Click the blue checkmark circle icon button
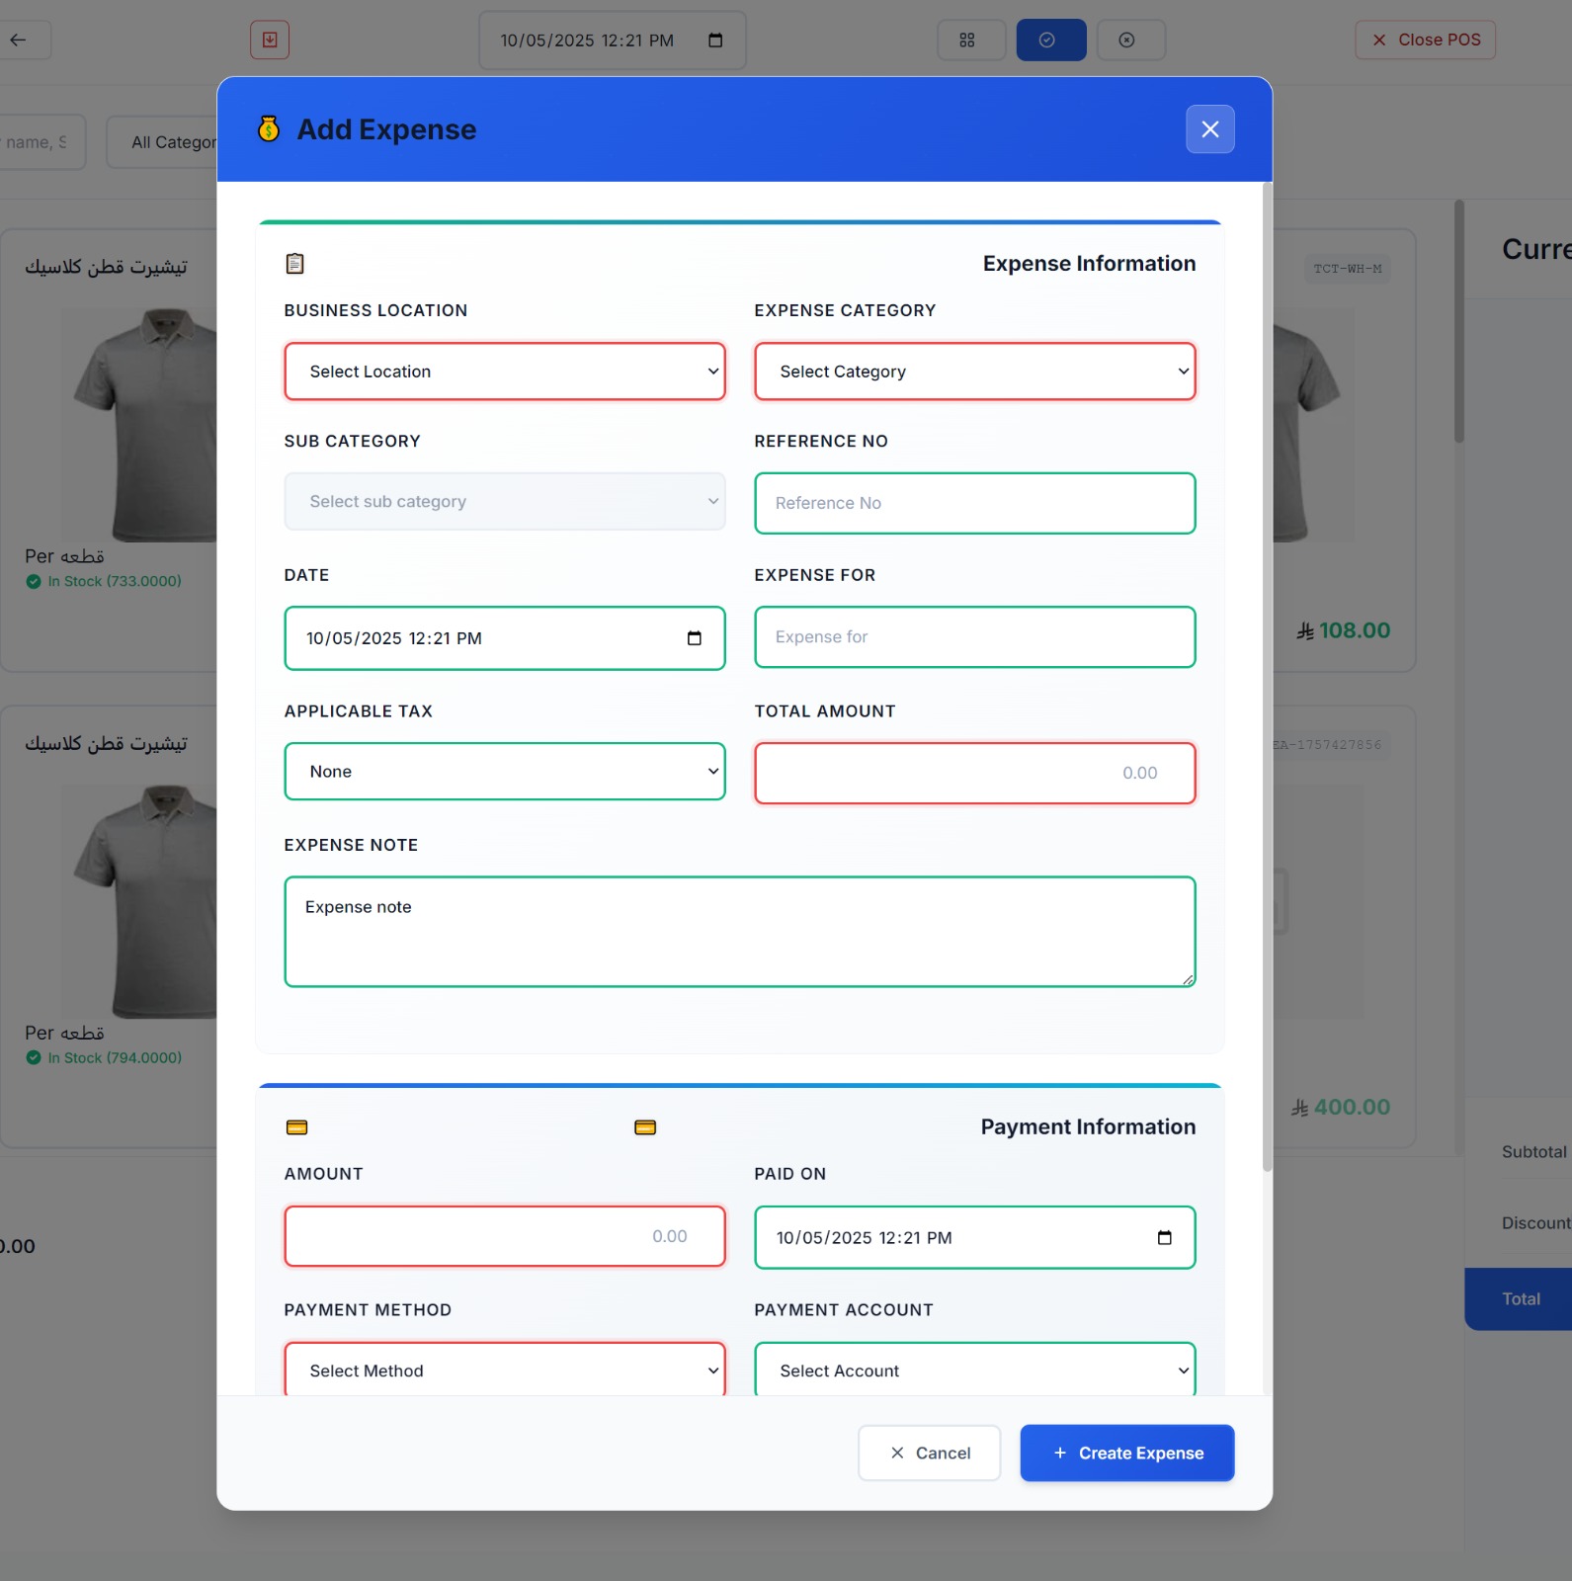Screen dimensions: 1572x1581 1050,41
